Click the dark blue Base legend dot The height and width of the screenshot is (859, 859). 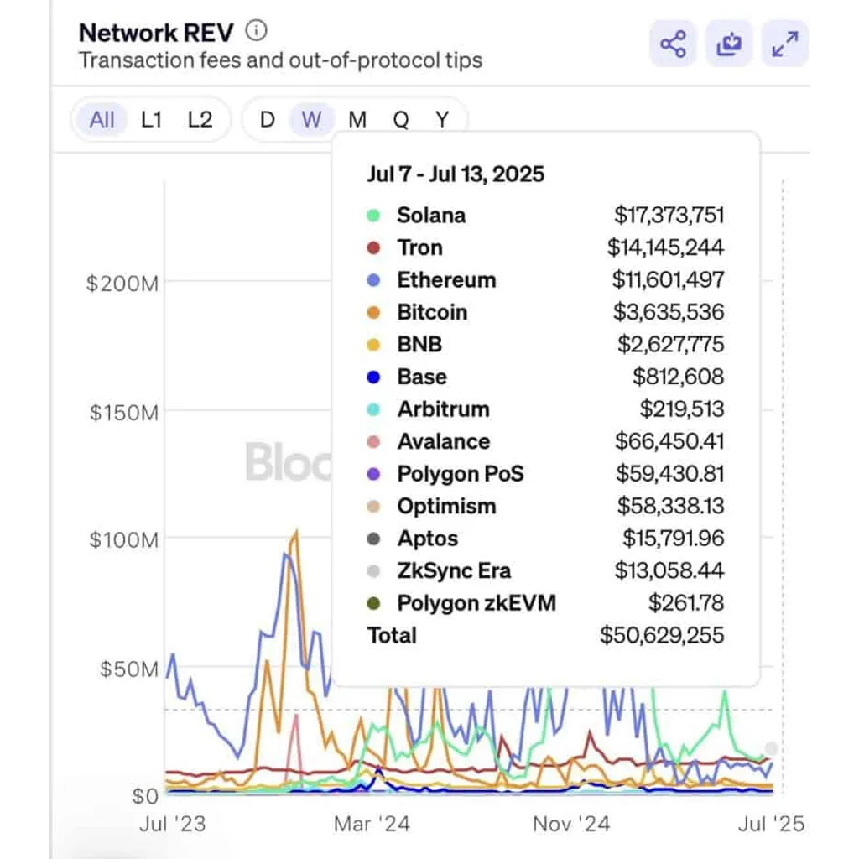pos(373,377)
